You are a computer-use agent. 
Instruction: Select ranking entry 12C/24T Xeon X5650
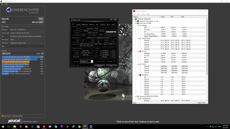tap(23, 57)
